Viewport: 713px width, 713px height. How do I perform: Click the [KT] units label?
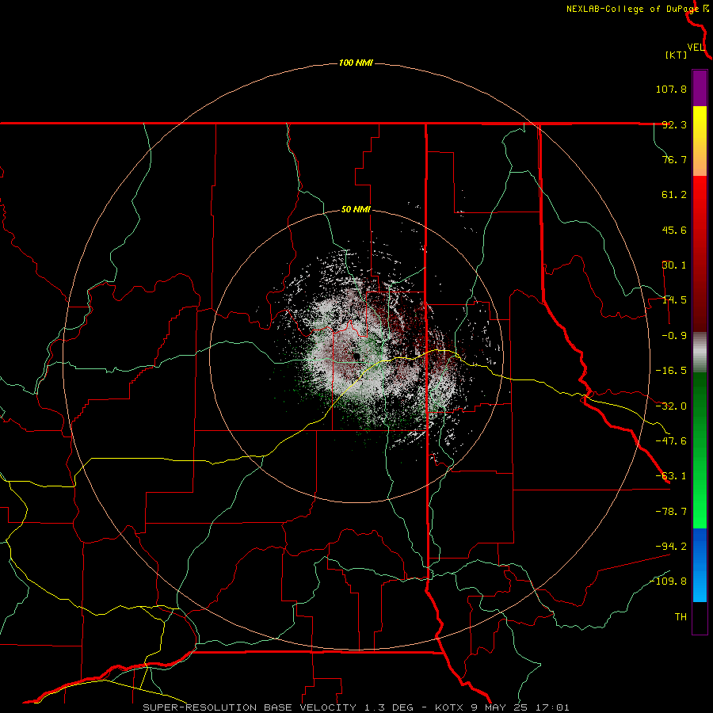(x=677, y=55)
